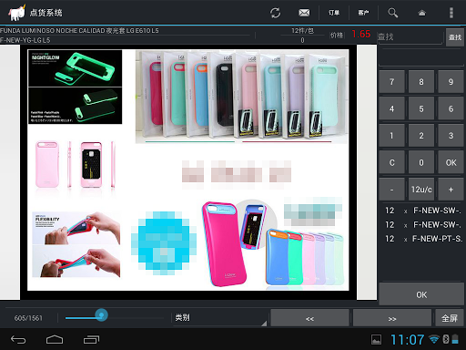Click the product position slider handle

coord(101,315)
